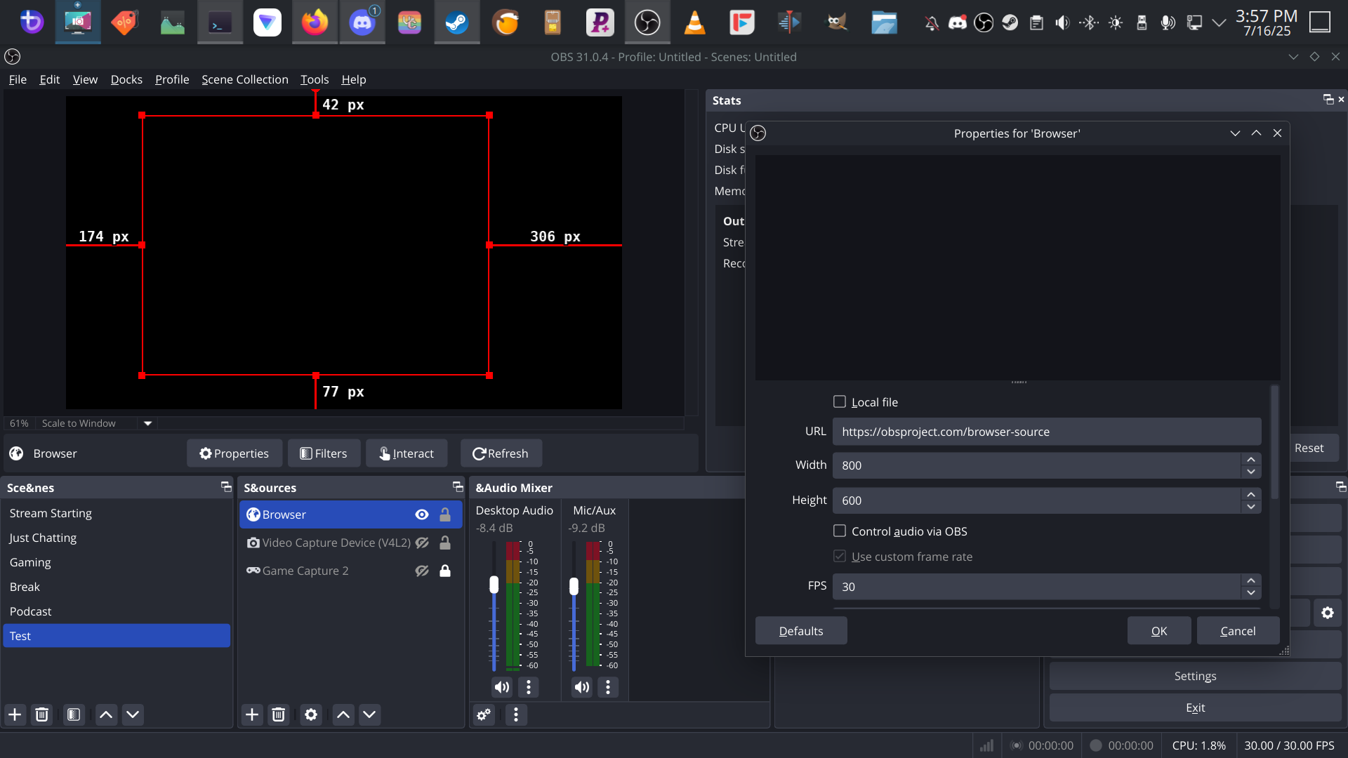
Task: Click gear icon right of Properties dialog
Action: (1328, 613)
